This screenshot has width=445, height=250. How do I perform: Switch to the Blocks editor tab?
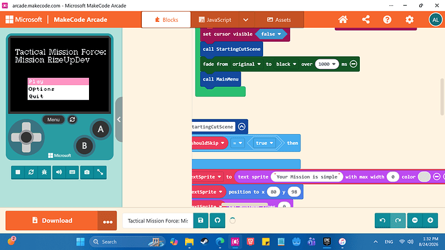(166, 19)
